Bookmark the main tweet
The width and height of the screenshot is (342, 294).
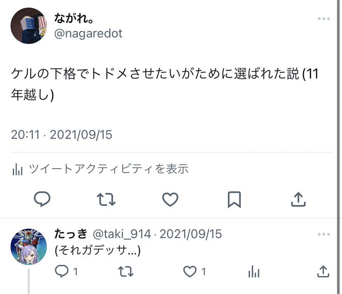pos(234,199)
